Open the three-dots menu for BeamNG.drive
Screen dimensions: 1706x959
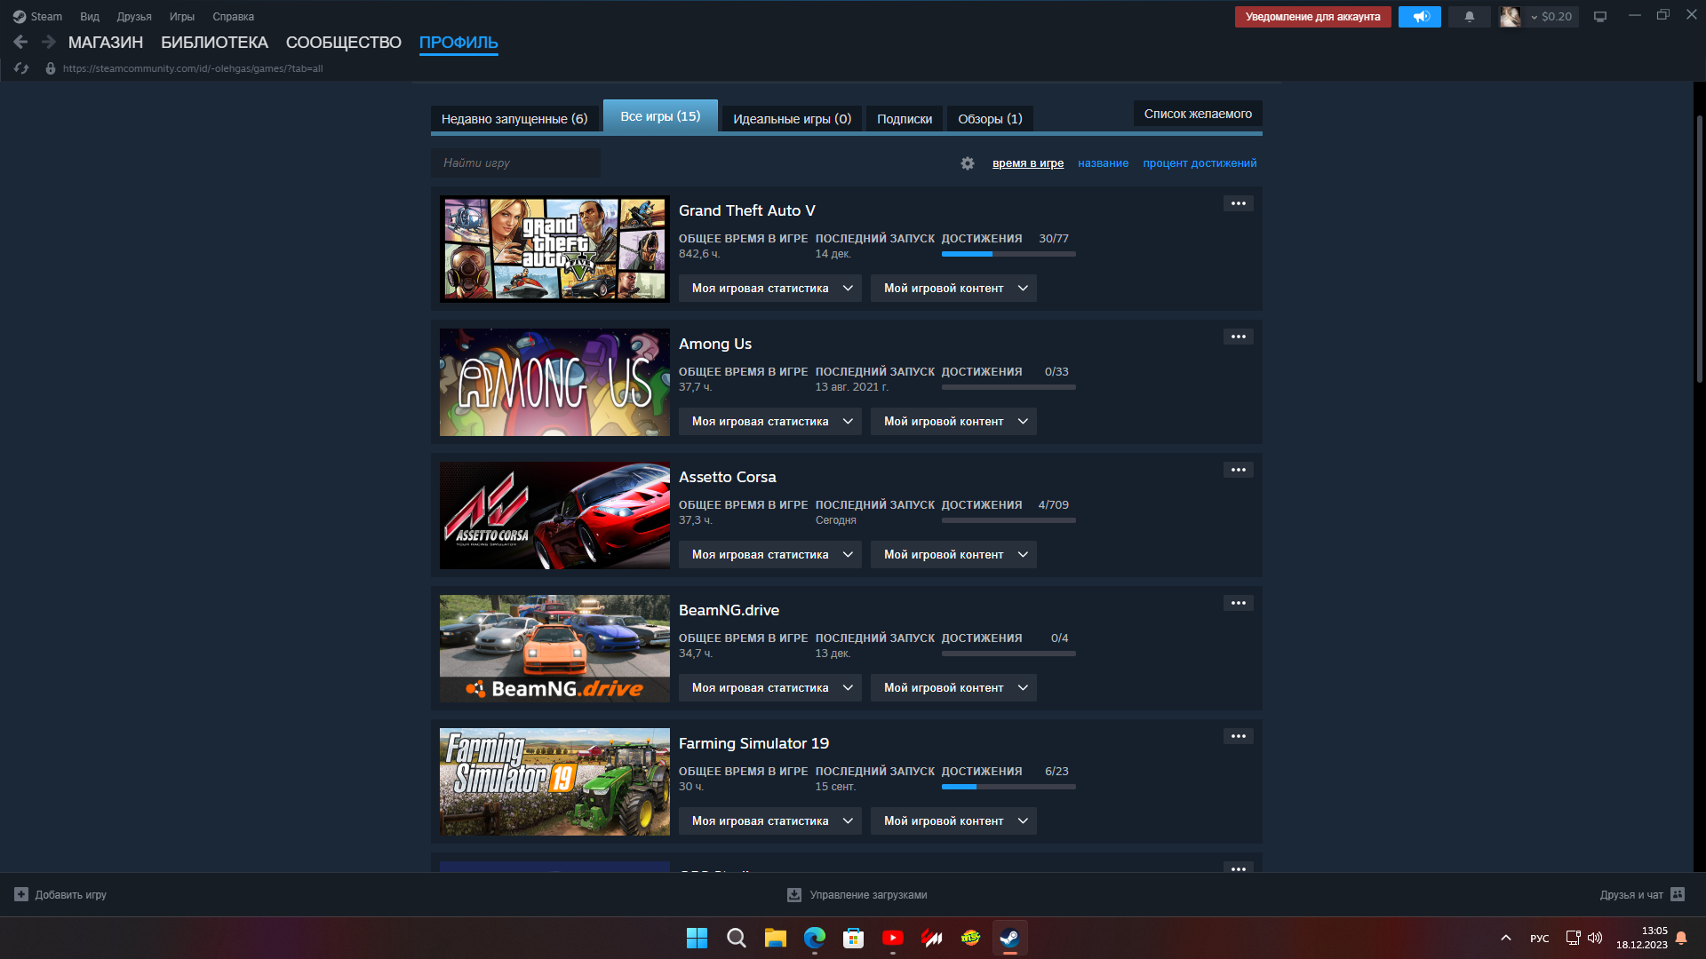click(1239, 603)
